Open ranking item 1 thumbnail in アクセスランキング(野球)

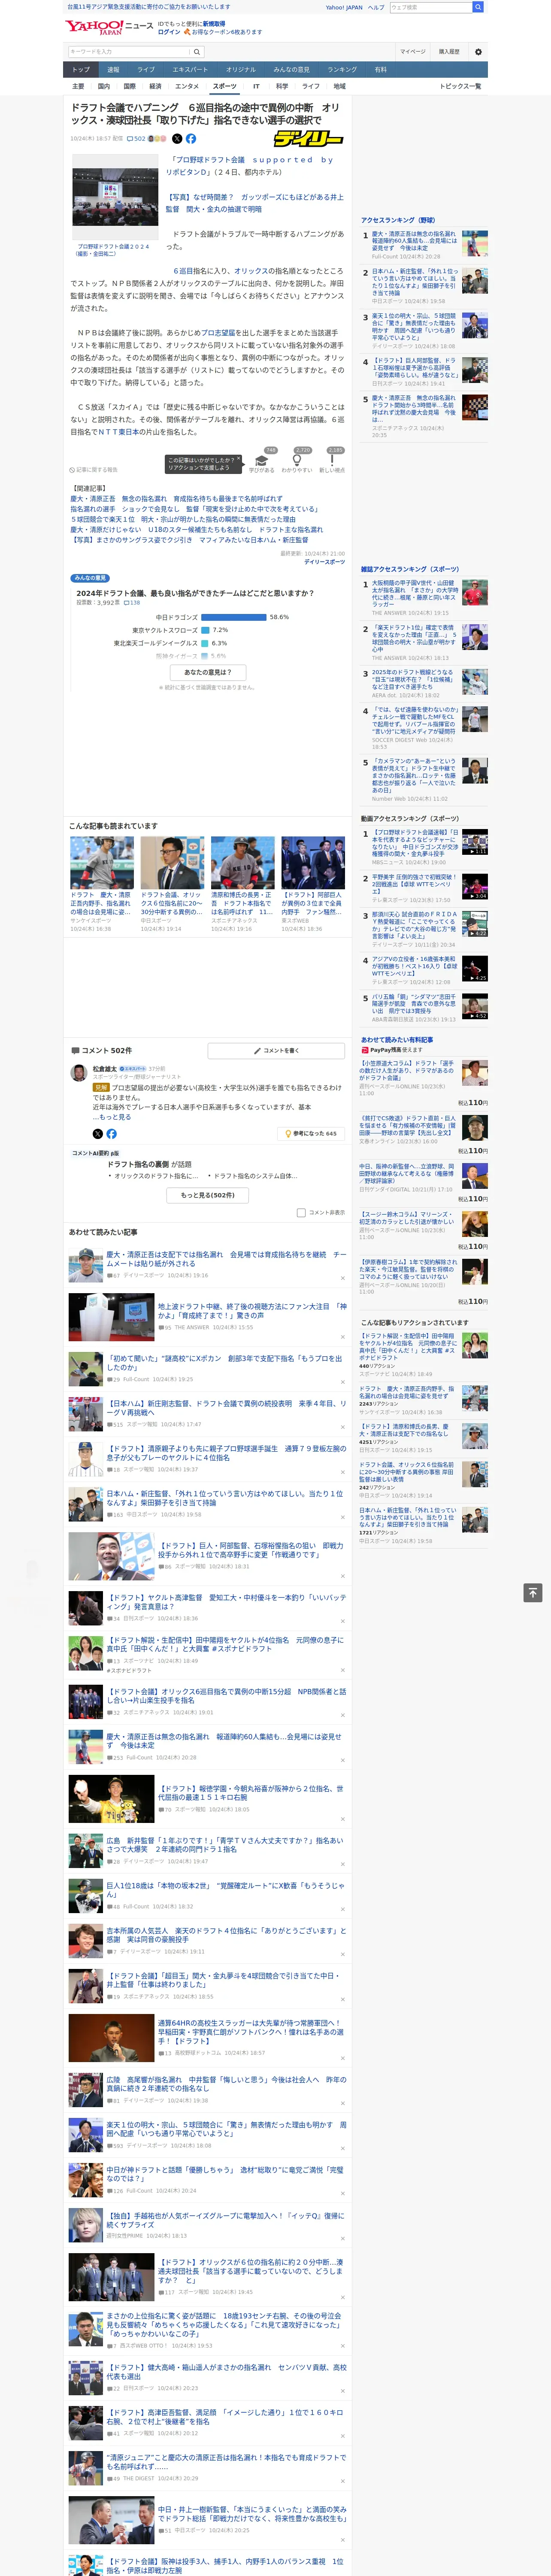click(475, 244)
